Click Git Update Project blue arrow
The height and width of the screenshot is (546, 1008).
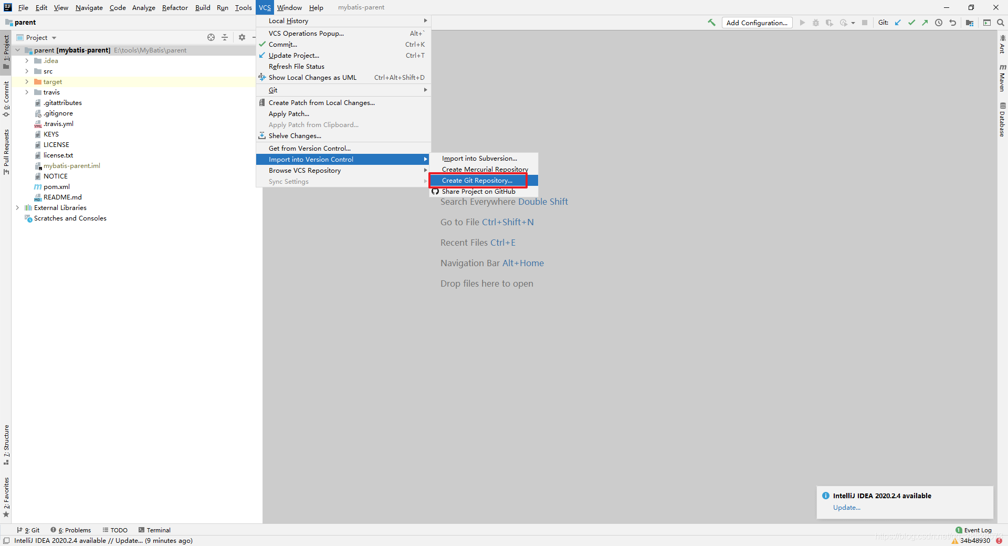click(898, 23)
